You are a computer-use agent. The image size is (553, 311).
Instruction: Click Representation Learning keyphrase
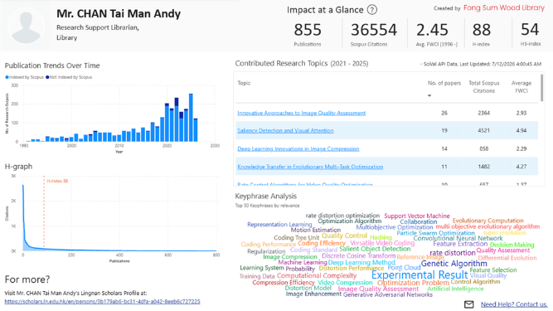click(x=279, y=224)
